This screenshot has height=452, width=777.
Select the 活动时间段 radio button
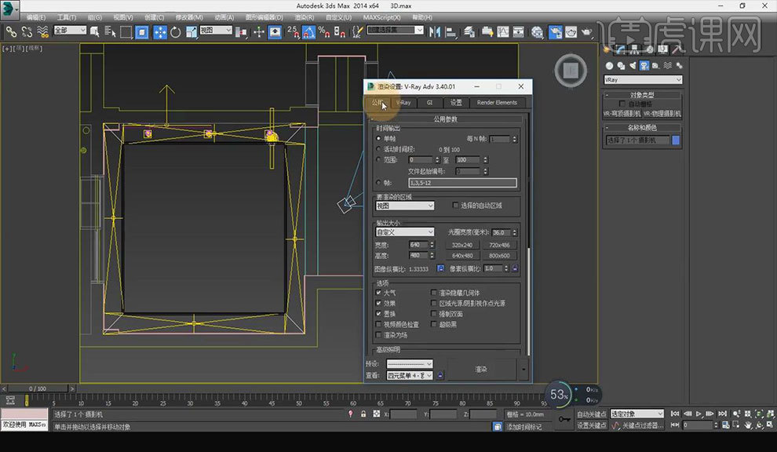pyautogui.click(x=379, y=149)
